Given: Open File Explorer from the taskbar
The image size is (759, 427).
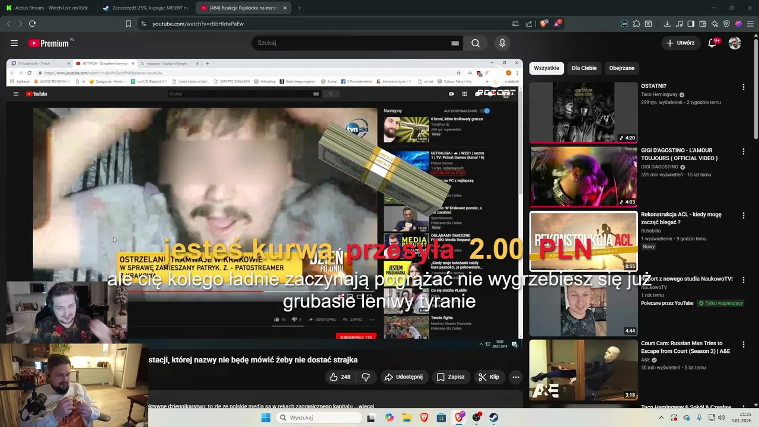Looking at the screenshot, I should click(407, 418).
